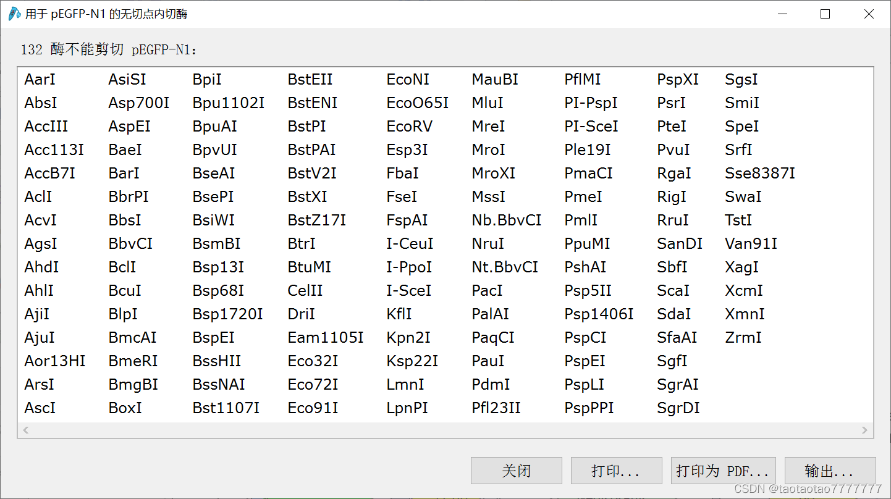Select enzyme Acc113I

(x=54, y=150)
